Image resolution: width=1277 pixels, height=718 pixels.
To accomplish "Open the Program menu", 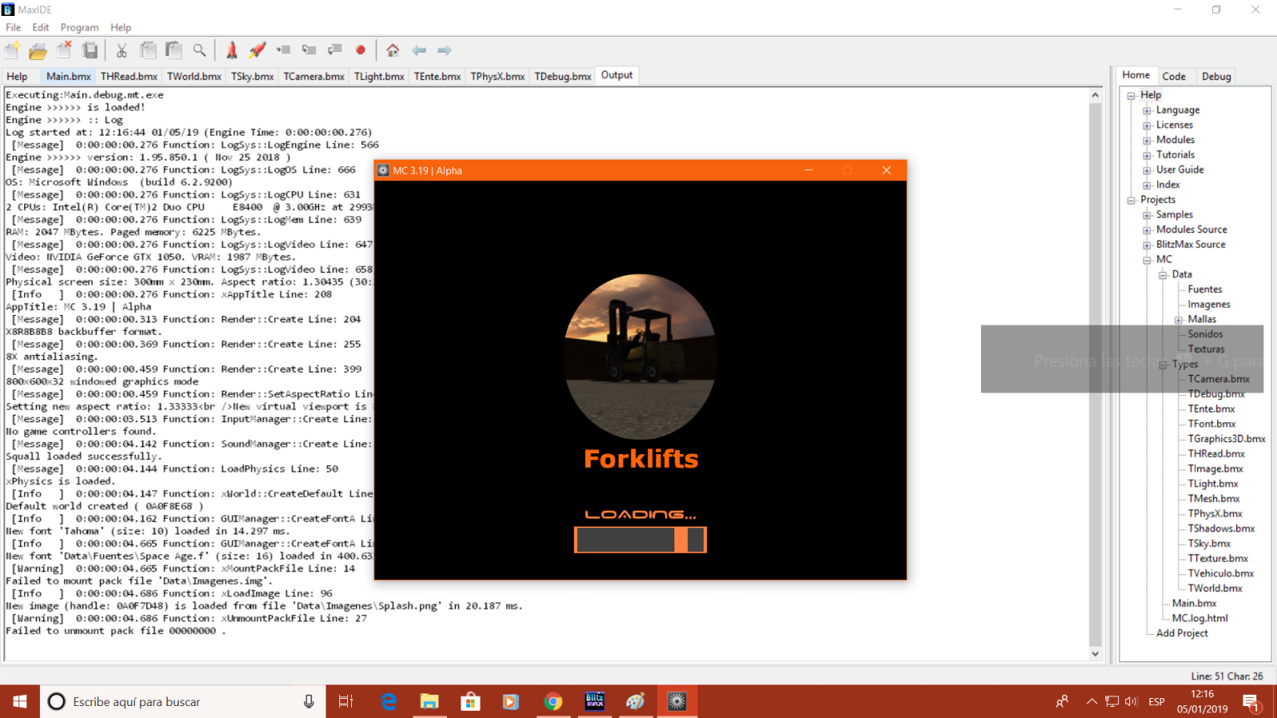I will [79, 27].
